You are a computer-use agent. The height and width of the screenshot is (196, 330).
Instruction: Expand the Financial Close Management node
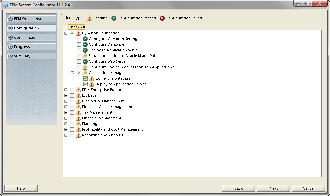point(66,107)
